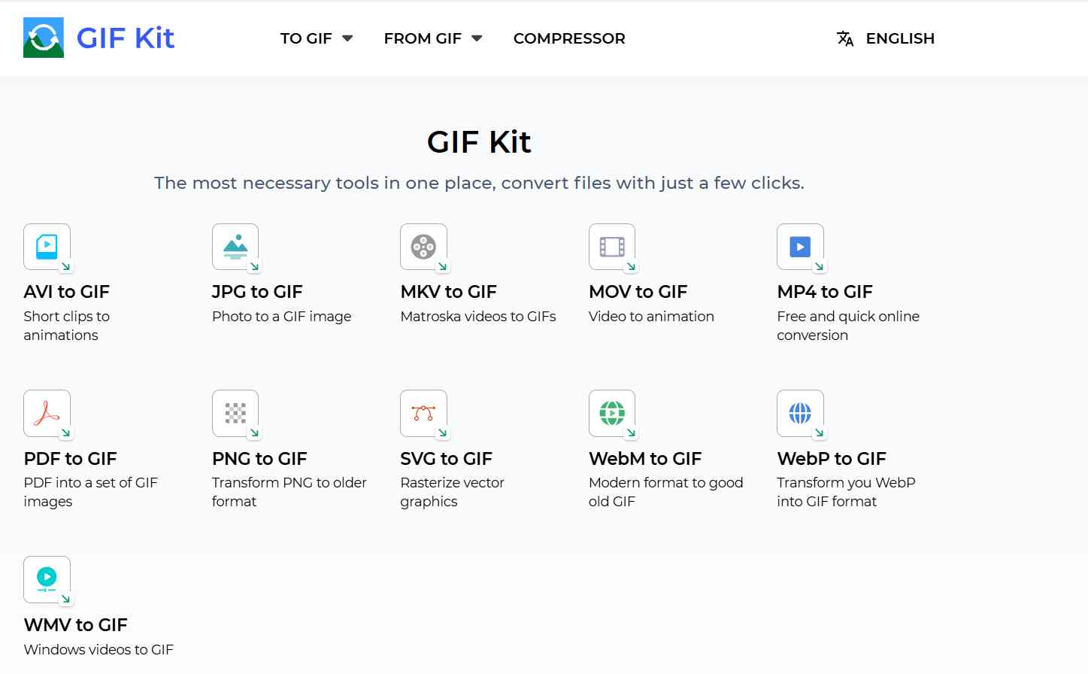The height and width of the screenshot is (674, 1088).
Task: Select TO GIF in the navigation bar
Action: 306,38
